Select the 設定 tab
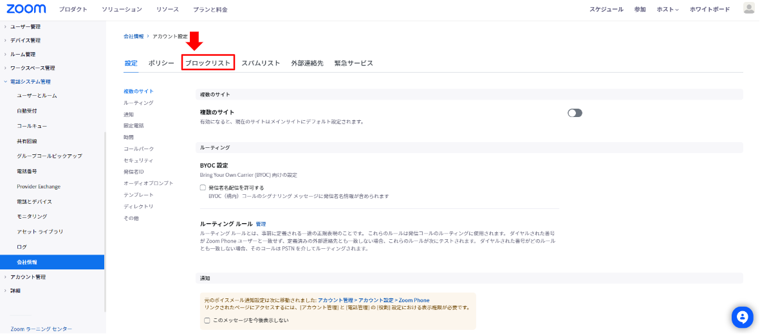Image resolution: width=760 pixels, height=335 pixels. tap(131, 63)
